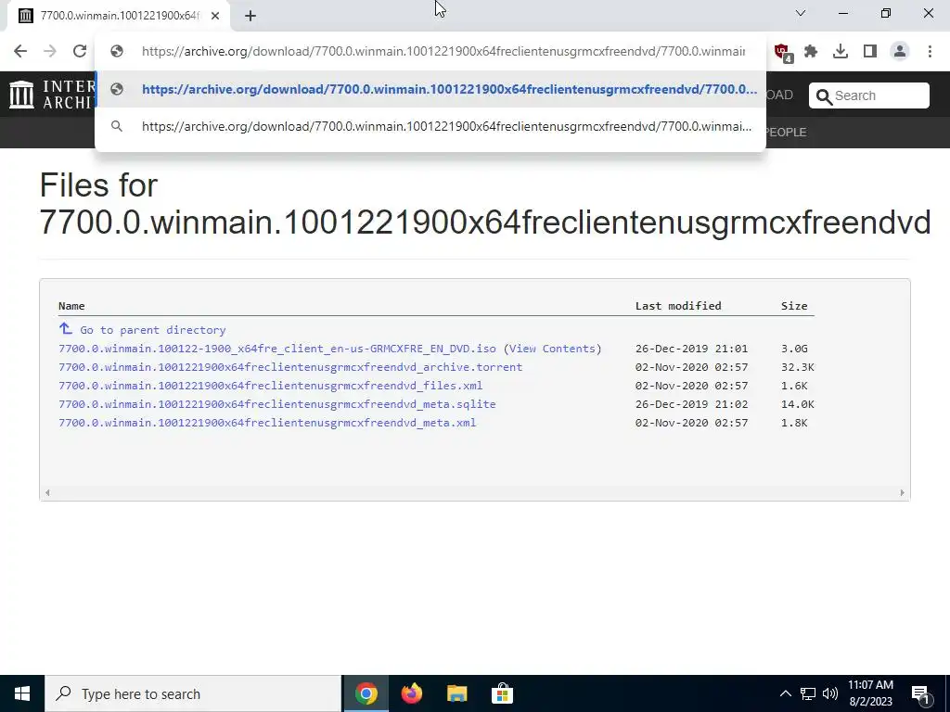Click the Name column header
This screenshot has width=950, height=712.
pos(71,306)
